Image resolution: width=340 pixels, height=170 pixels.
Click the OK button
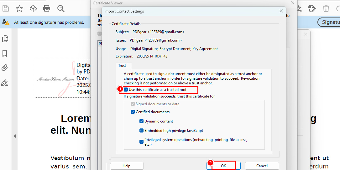click(223, 166)
